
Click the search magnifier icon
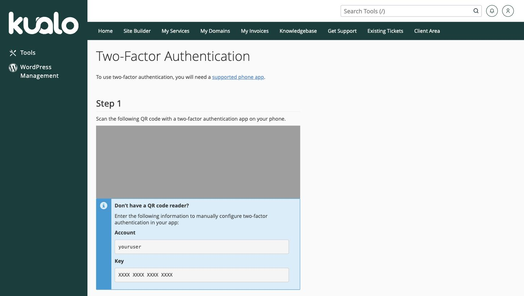(476, 11)
